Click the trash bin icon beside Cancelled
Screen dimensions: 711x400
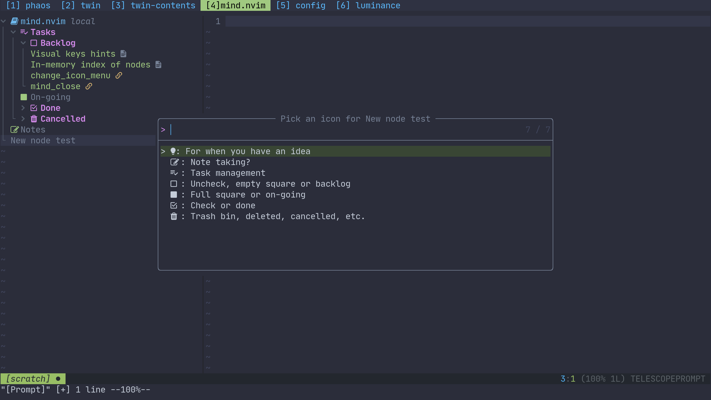pyautogui.click(x=34, y=119)
